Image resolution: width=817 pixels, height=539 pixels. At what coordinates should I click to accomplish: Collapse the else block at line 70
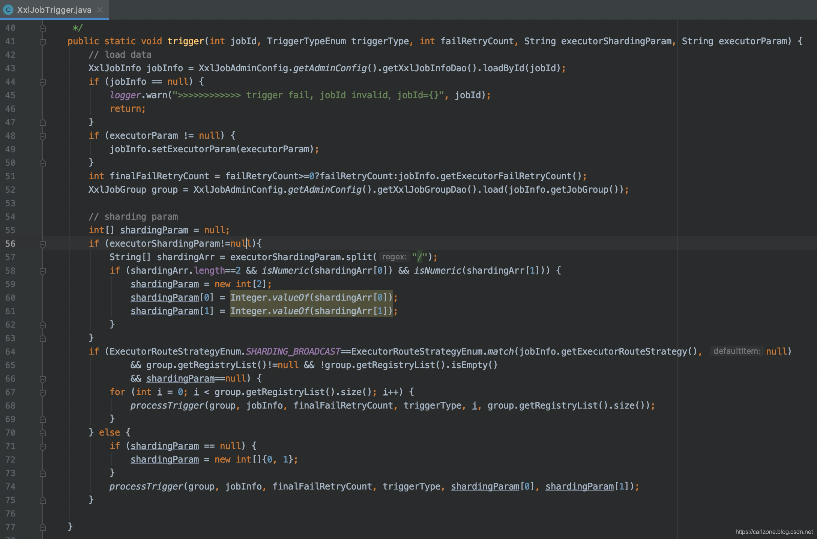click(43, 433)
